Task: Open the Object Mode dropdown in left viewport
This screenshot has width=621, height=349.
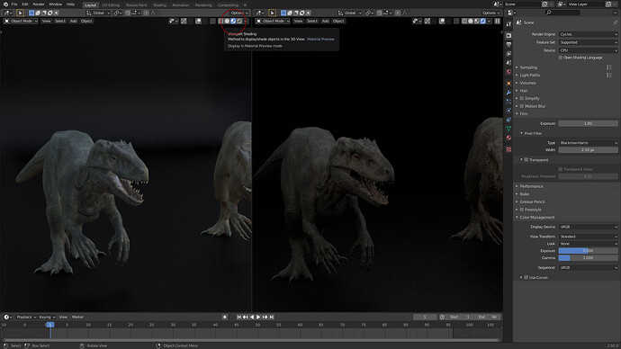Action: click(21, 21)
